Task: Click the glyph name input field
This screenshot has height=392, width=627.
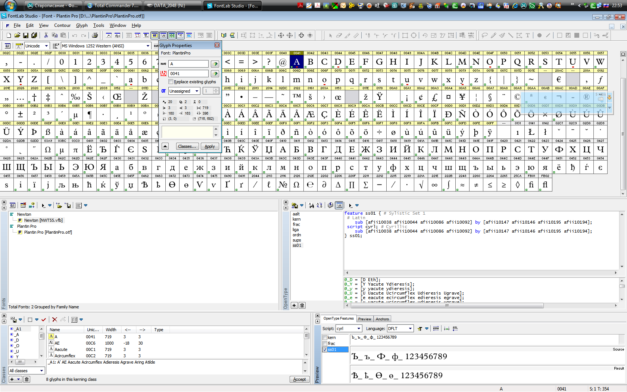Action: [x=189, y=64]
